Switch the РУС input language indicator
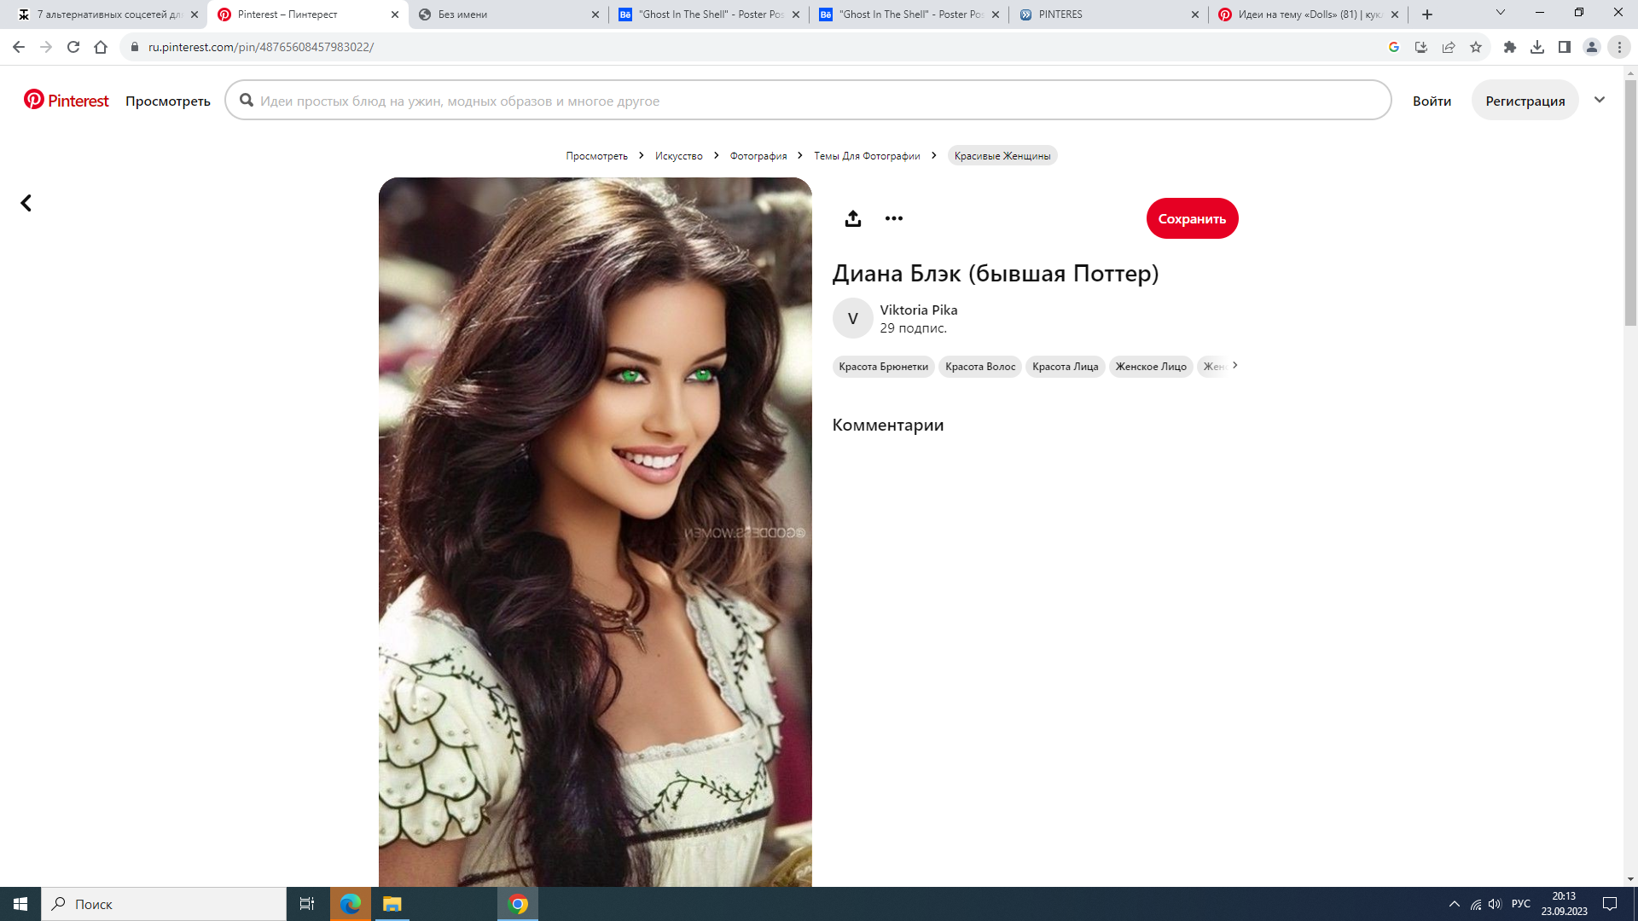Viewport: 1638px width, 921px height. point(1520,904)
